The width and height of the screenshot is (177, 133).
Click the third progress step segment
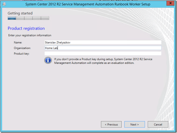[28, 18]
